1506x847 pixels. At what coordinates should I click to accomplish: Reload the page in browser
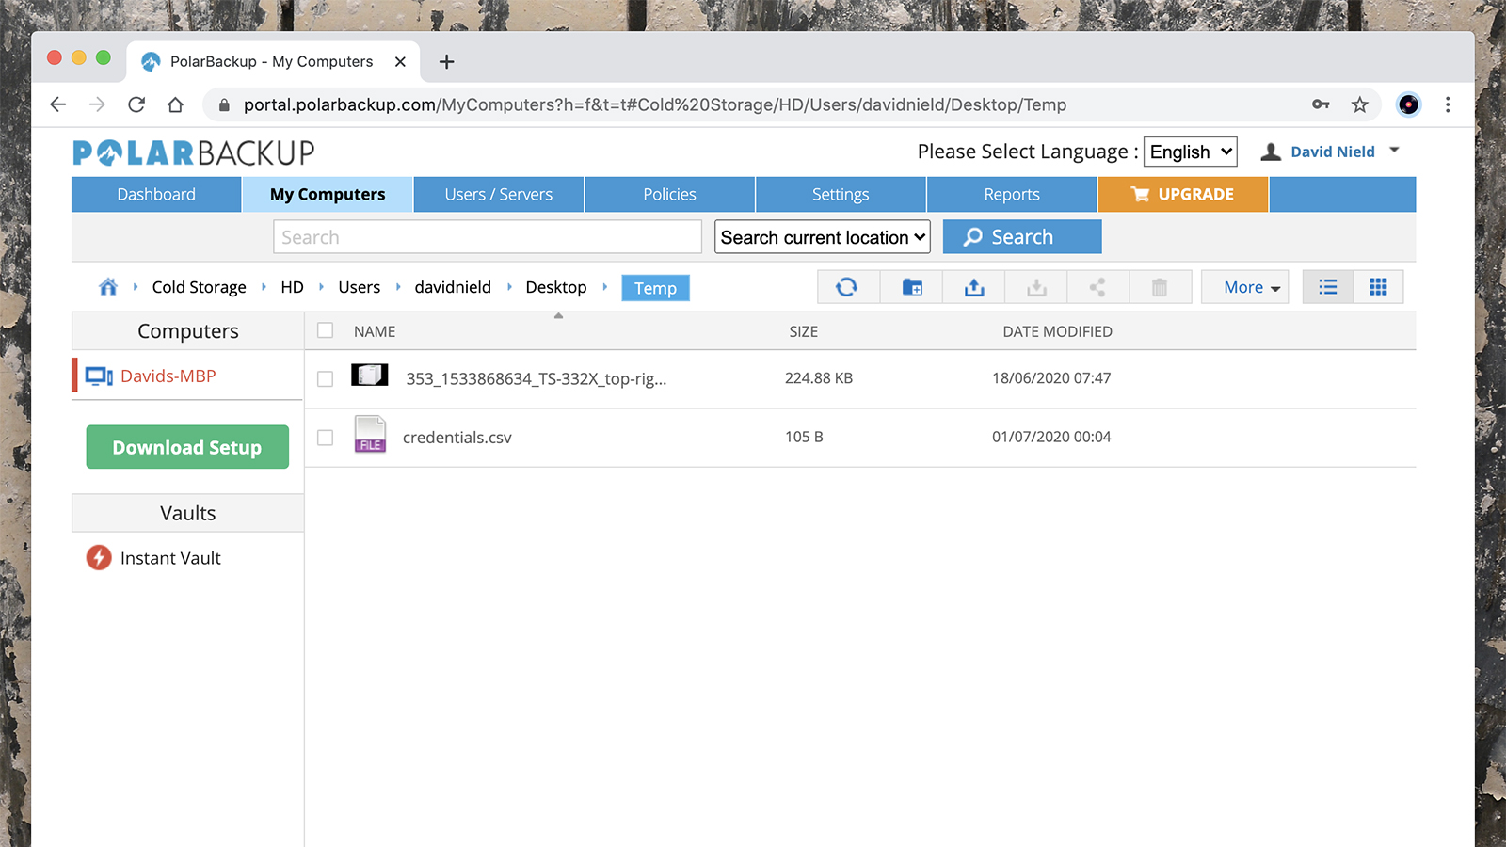[x=136, y=104]
